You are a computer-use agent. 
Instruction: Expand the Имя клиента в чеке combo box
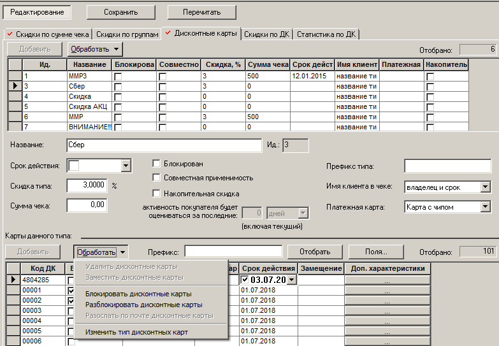click(x=486, y=187)
